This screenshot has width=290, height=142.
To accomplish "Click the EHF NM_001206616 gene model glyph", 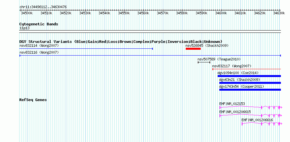I will (262, 123).
